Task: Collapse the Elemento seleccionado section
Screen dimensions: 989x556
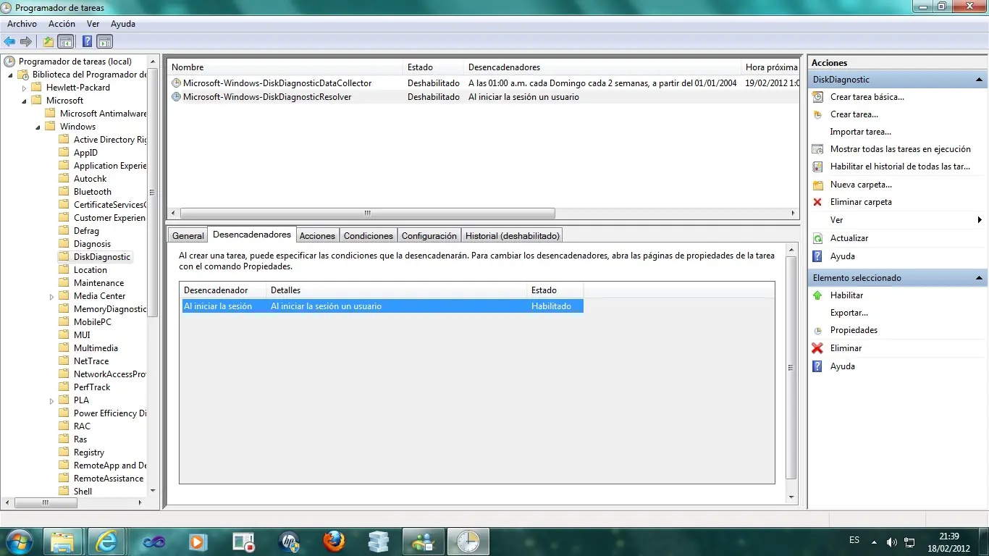Action: point(979,278)
